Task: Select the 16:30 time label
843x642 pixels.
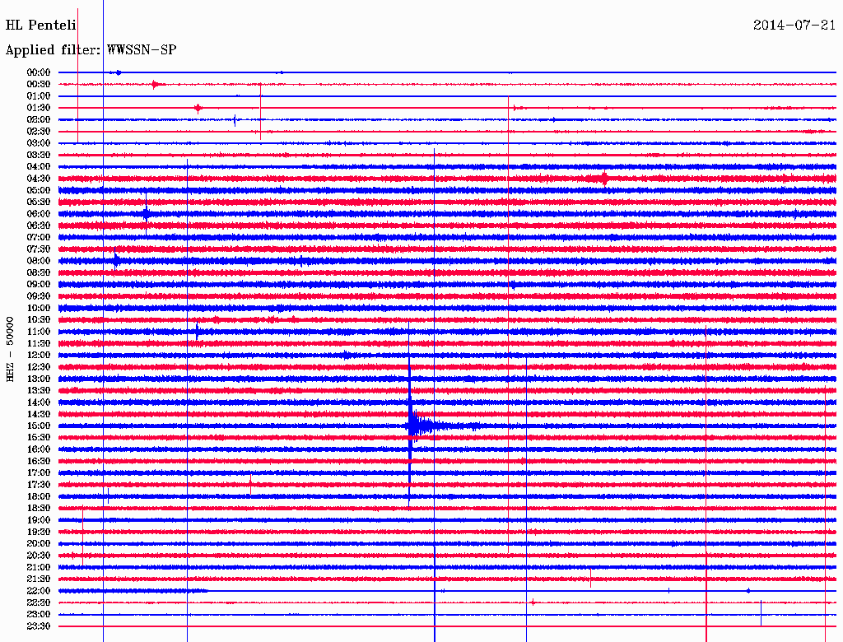Action: coord(38,462)
